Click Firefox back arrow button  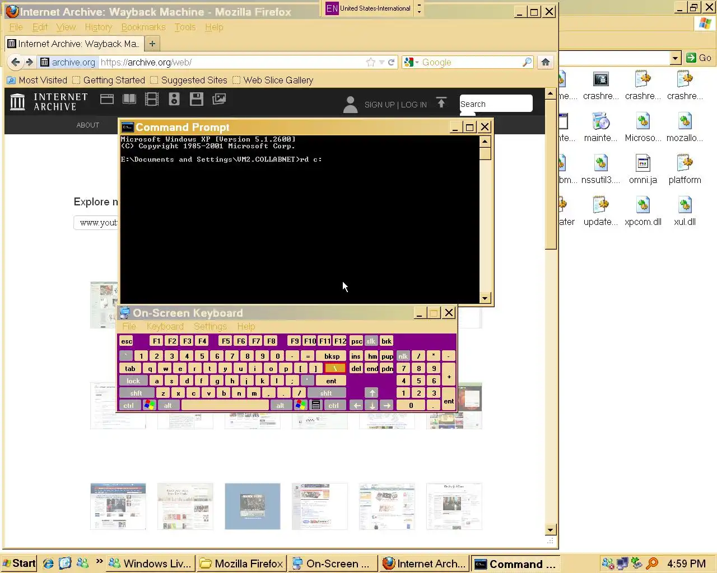tap(16, 62)
